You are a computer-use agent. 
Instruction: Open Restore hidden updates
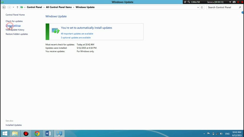17,34
